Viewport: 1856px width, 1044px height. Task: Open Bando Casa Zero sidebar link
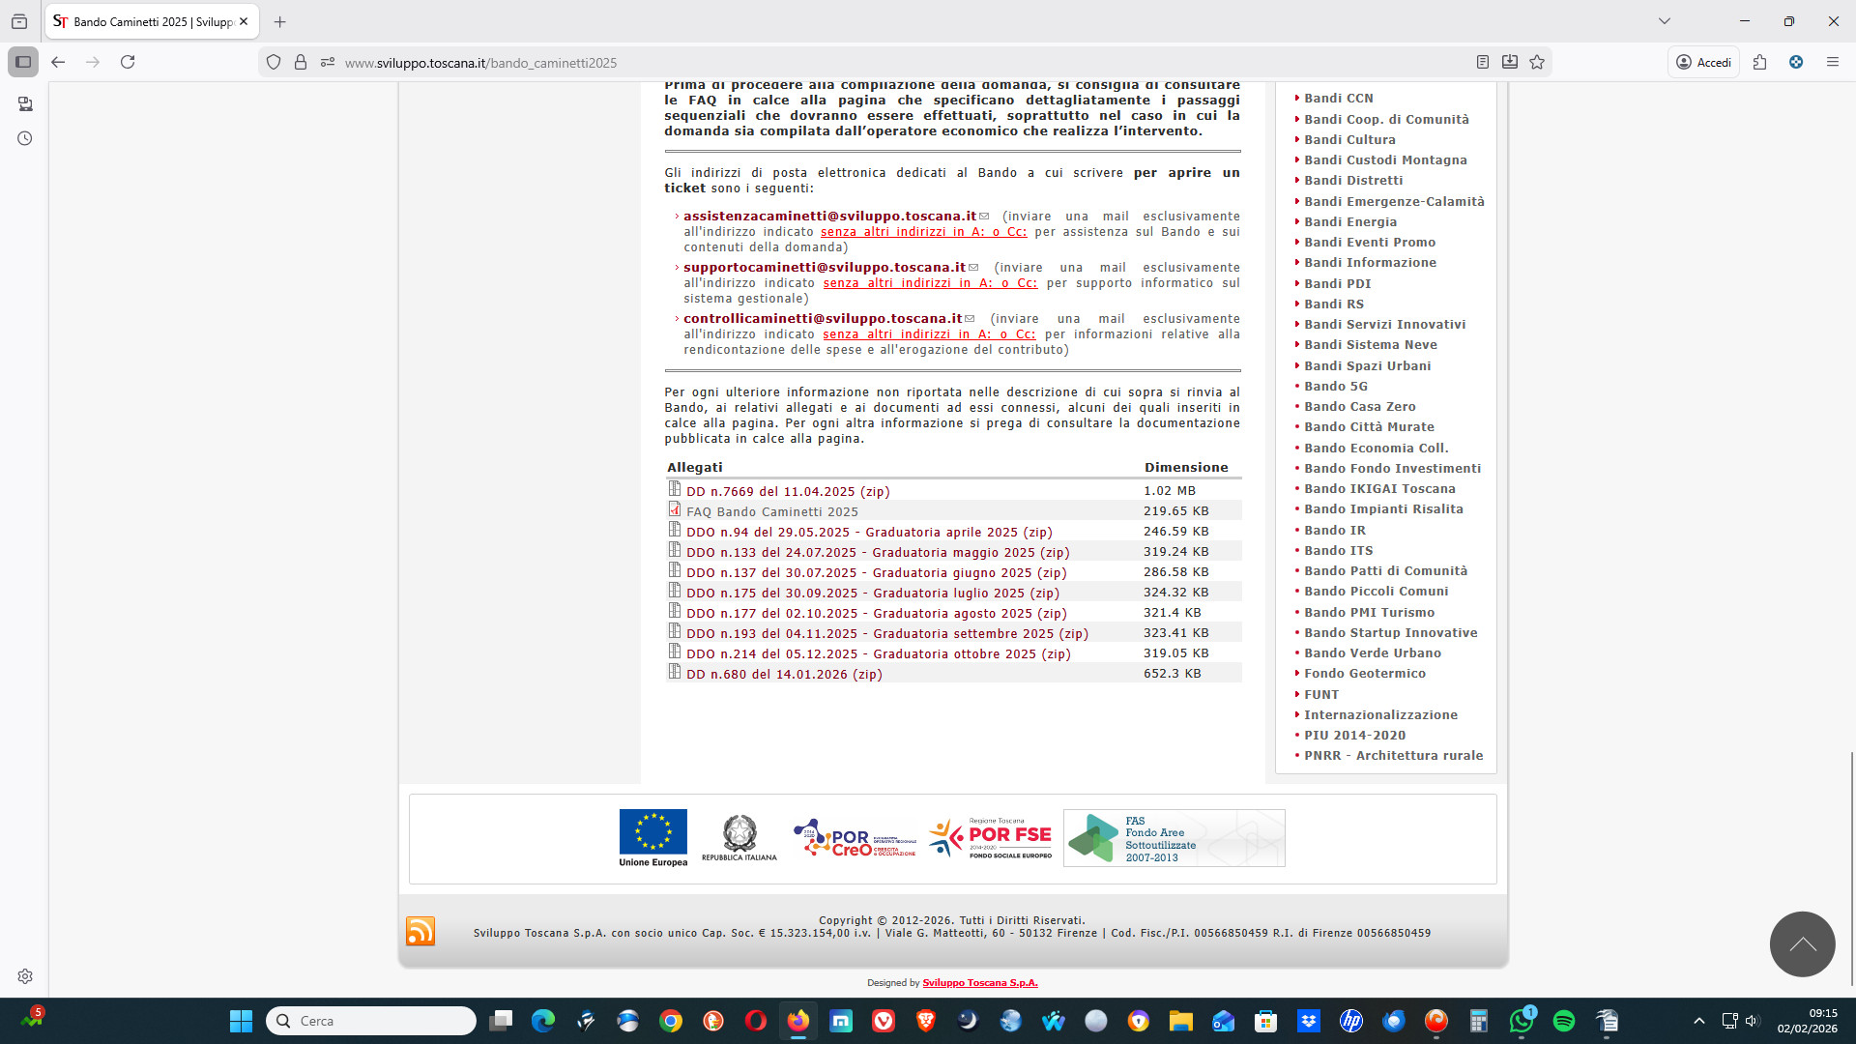click(1359, 407)
